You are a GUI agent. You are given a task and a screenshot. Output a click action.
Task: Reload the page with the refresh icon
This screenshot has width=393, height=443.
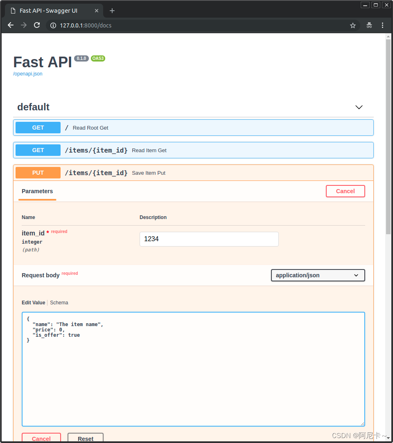37,25
